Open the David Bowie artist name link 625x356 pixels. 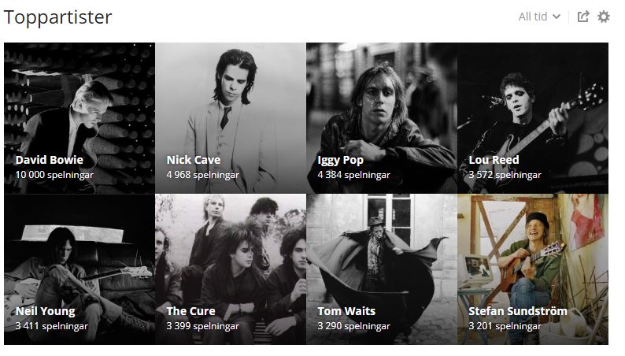(49, 160)
